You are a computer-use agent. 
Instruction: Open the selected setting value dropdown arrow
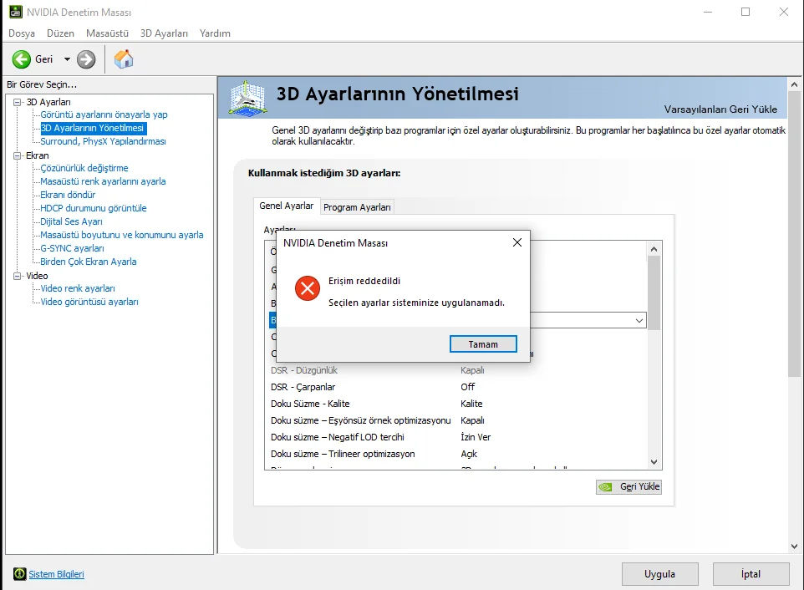pyautogui.click(x=639, y=320)
